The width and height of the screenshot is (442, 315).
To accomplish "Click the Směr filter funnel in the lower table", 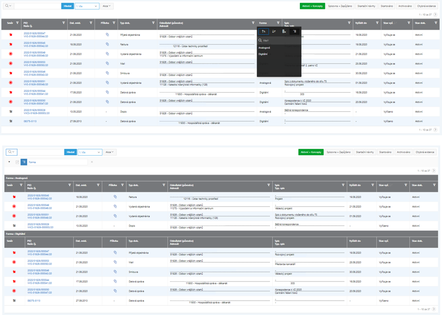I will 21,185.
